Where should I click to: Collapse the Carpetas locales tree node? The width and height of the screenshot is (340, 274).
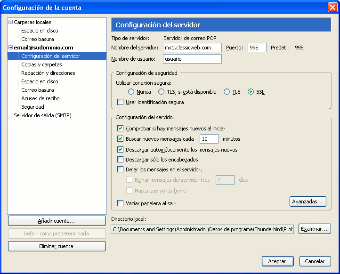click(10, 22)
